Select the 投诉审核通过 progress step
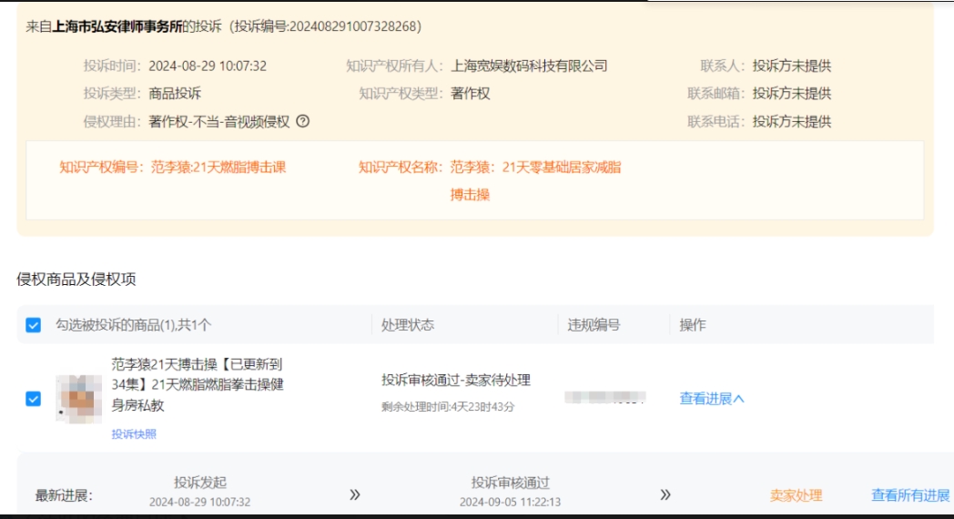Viewport: 954px width, 519px height. 510,483
